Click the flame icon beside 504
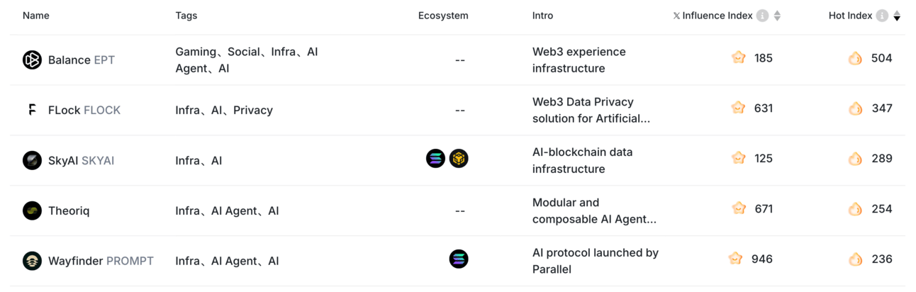 tap(856, 58)
